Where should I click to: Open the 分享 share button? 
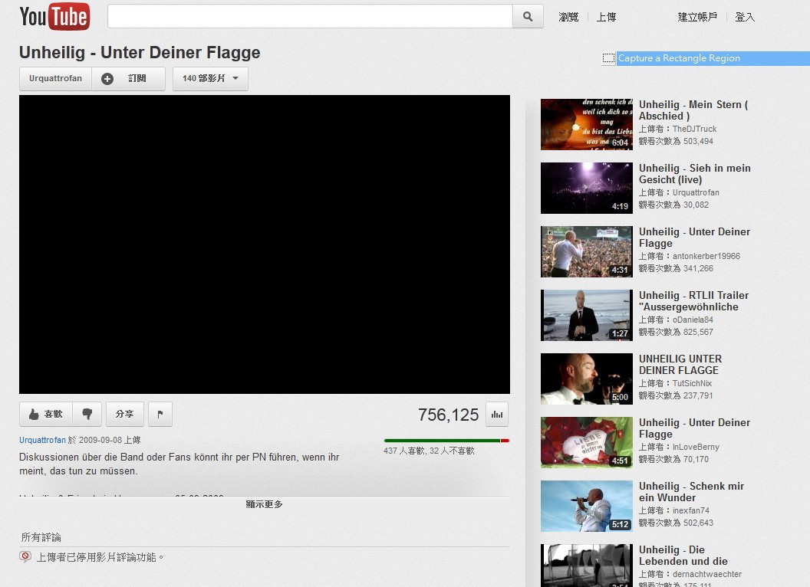coord(124,414)
